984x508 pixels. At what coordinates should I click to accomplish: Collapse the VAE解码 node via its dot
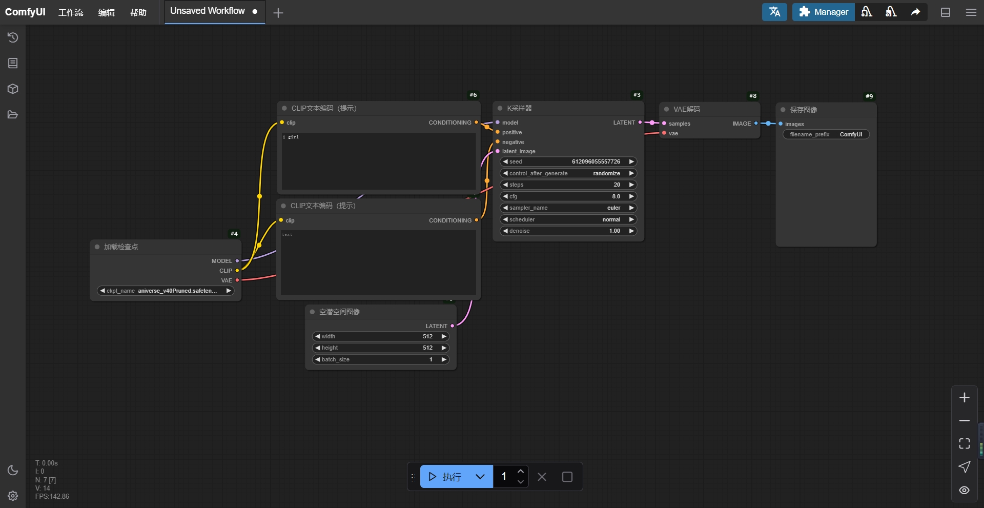pyautogui.click(x=666, y=109)
